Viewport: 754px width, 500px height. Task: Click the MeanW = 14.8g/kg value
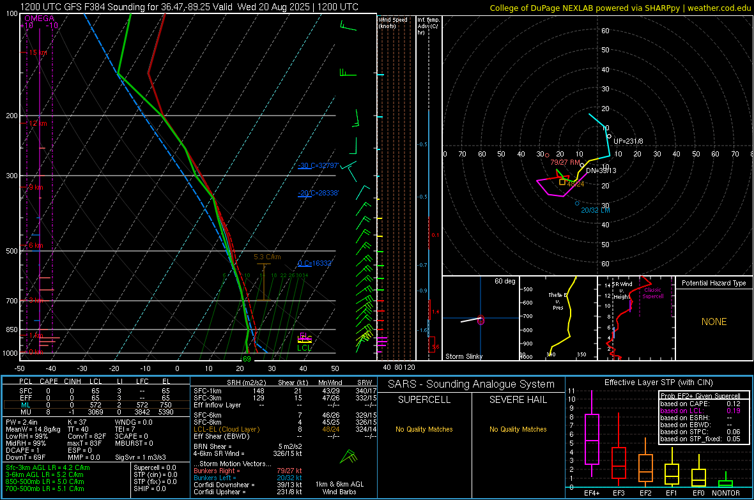click(x=33, y=429)
